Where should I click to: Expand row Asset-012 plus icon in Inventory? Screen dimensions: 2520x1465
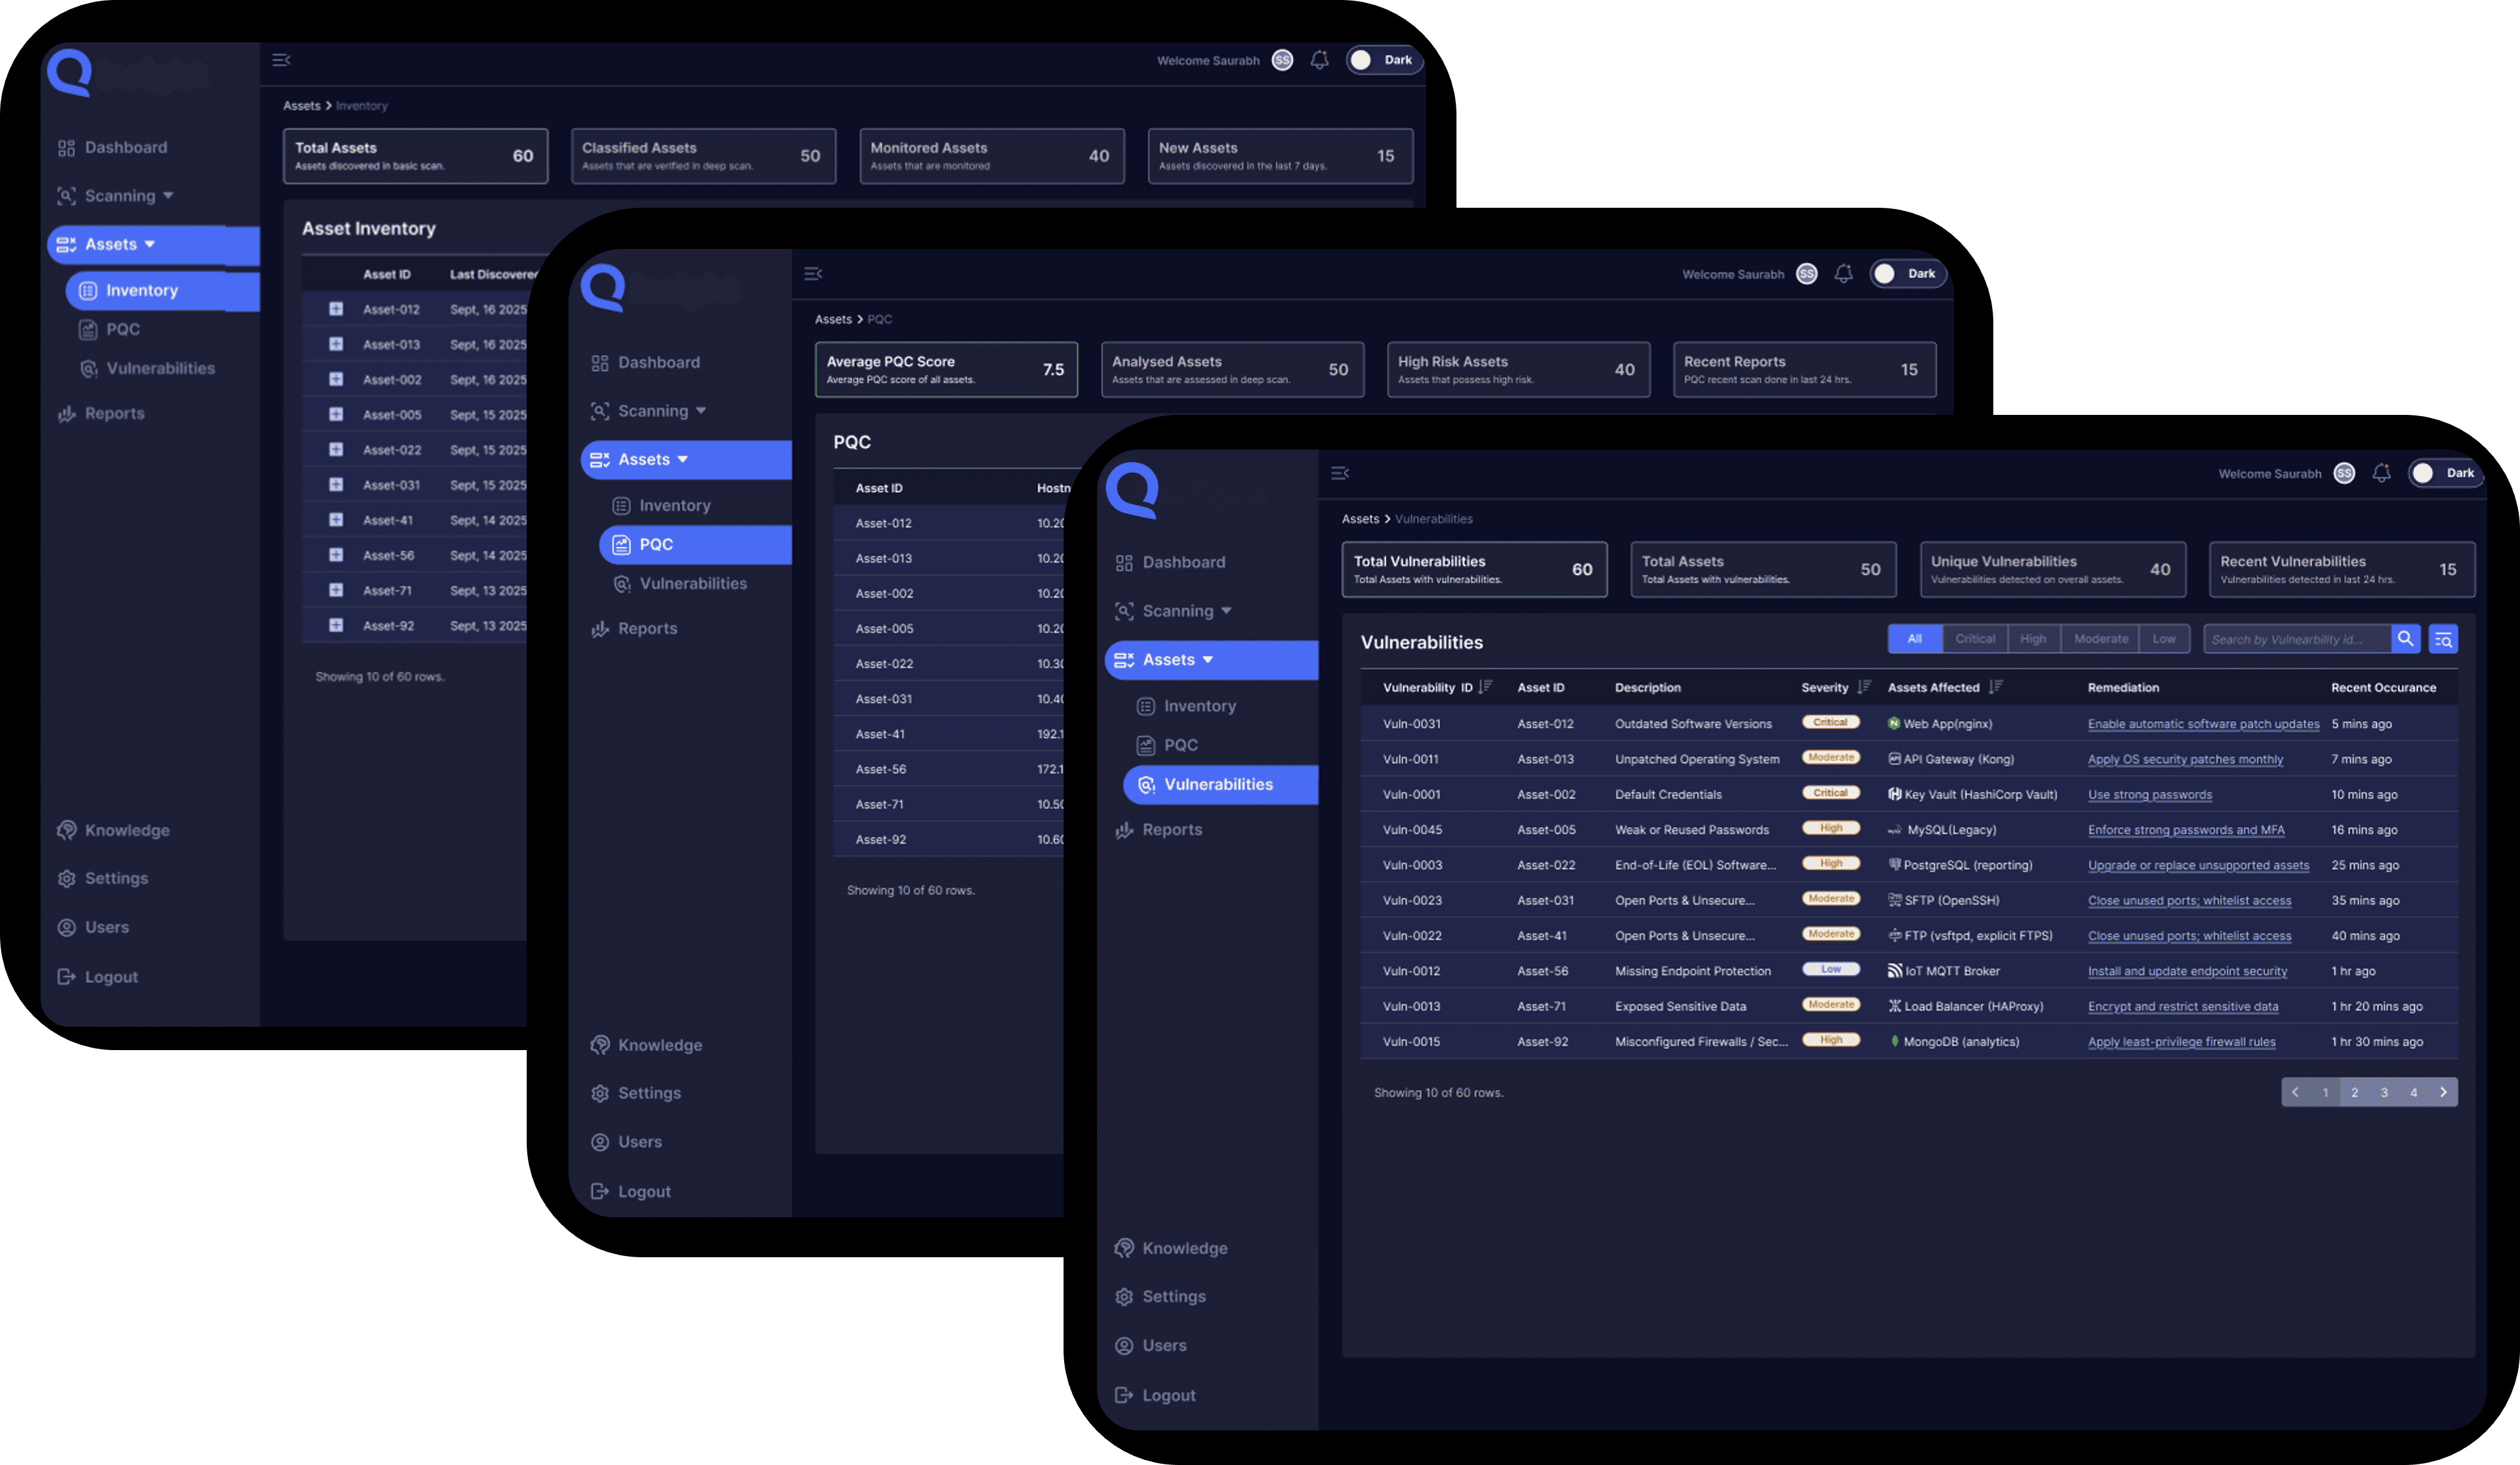tap(336, 309)
